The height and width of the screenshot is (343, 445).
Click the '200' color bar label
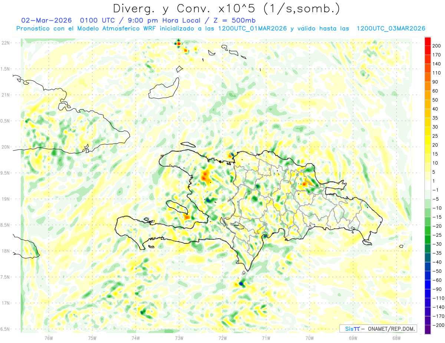point(437,46)
